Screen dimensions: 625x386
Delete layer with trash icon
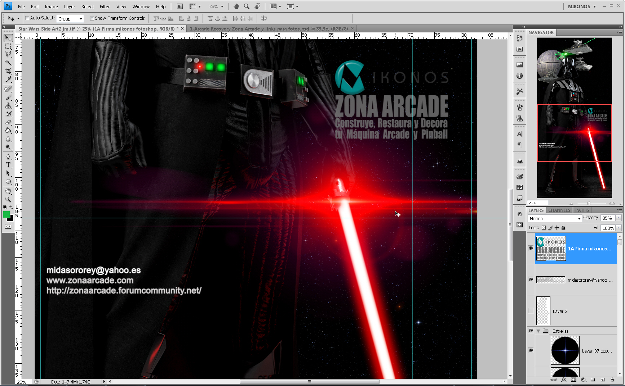pos(612,380)
